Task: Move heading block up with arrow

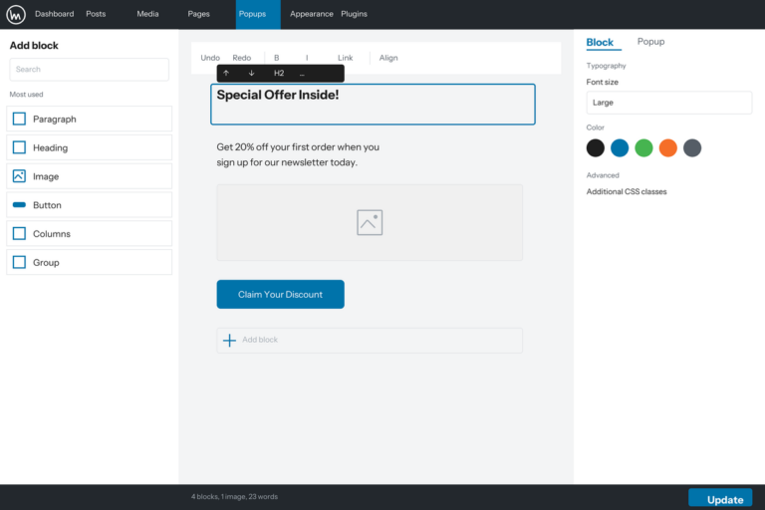Action: [226, 73]
